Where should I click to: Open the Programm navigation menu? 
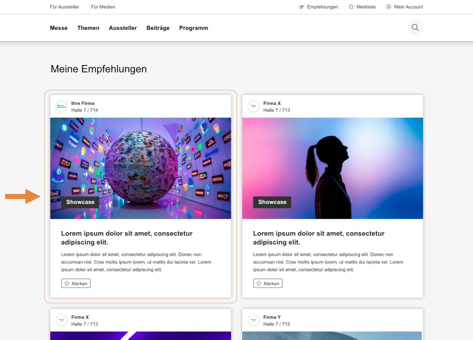coord(193,28)
